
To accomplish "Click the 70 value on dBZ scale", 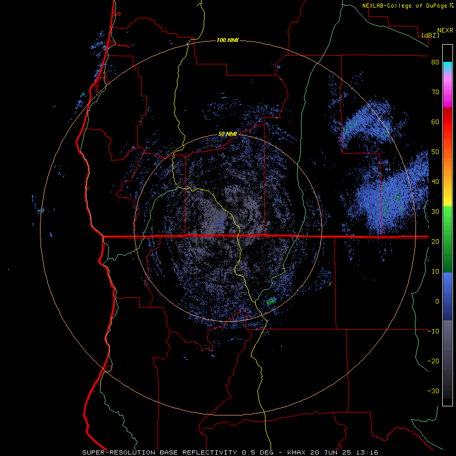I will coord(435,92).
